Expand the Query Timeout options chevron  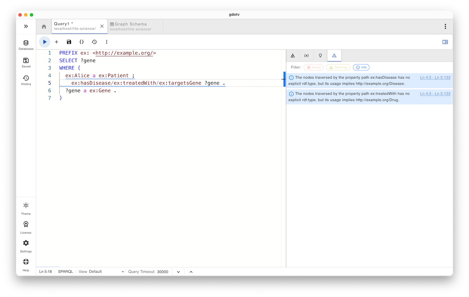[x=178, y=271]
